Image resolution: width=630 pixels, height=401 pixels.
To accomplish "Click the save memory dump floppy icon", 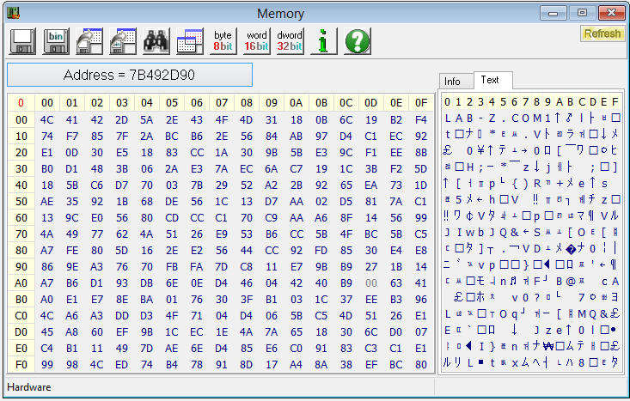I will coord(22,41).
